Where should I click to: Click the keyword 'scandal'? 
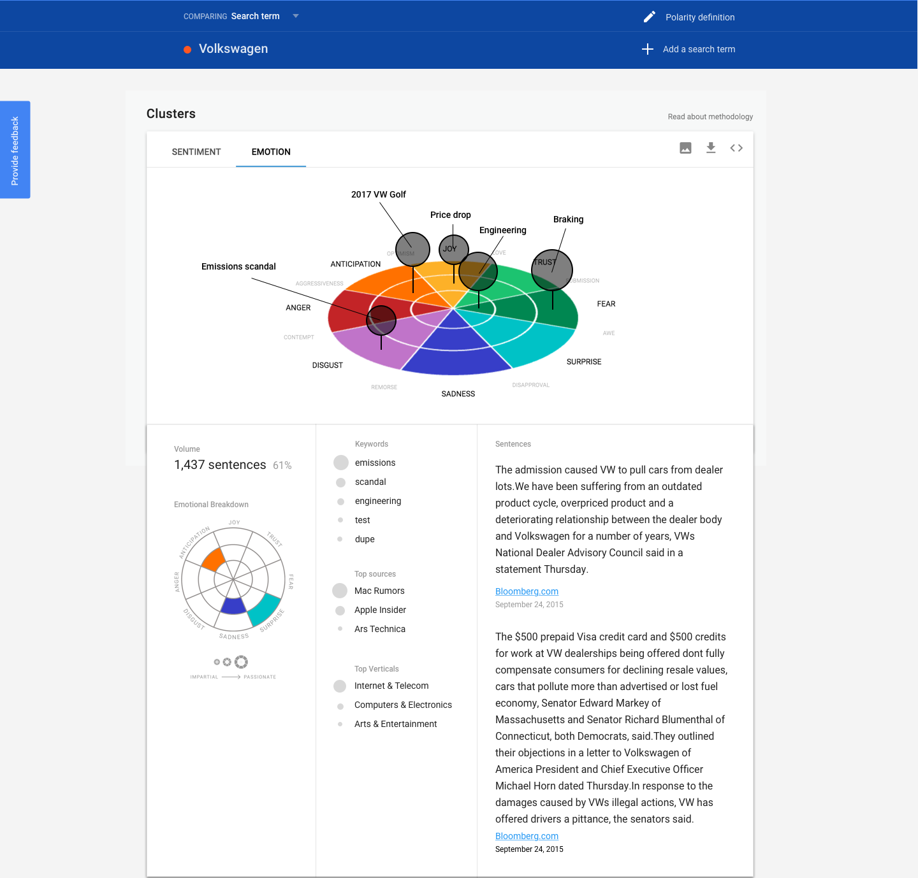[370, 482]
